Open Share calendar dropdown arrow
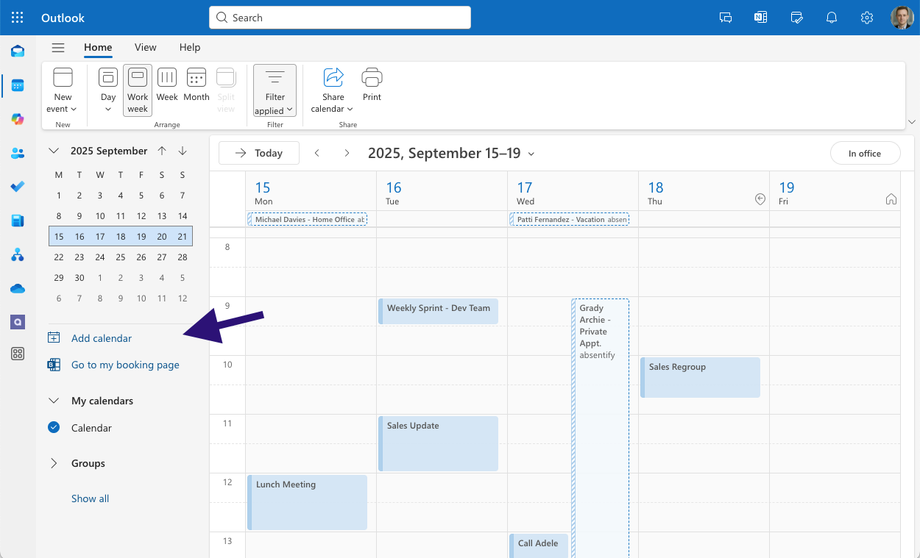Image resolution: width=920 pixels, height=558 pixels. [x=350, y=110]
